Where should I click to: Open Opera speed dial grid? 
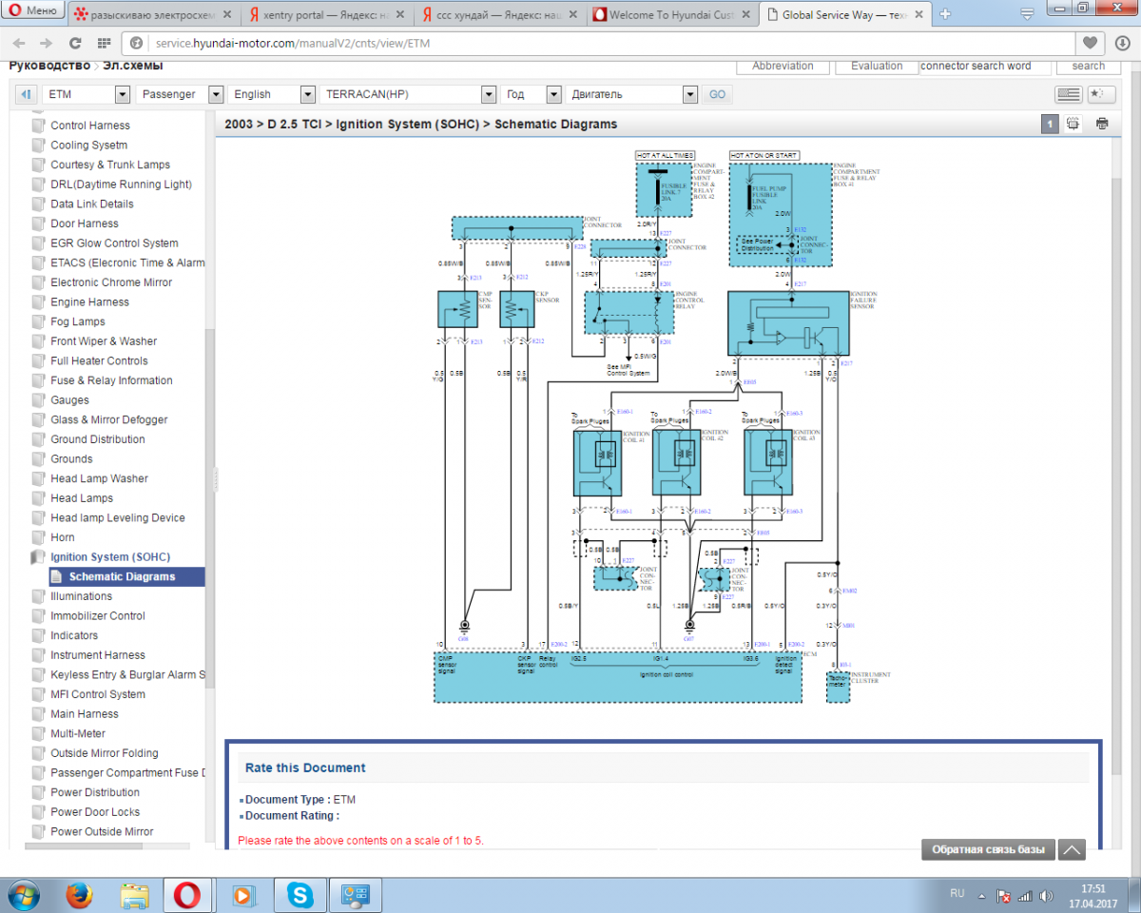coord(103,43)
